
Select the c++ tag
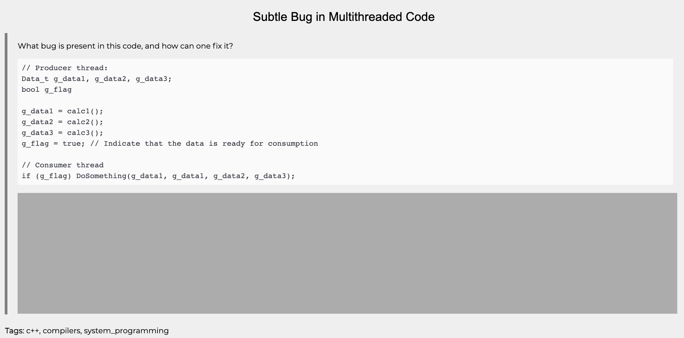32,331
